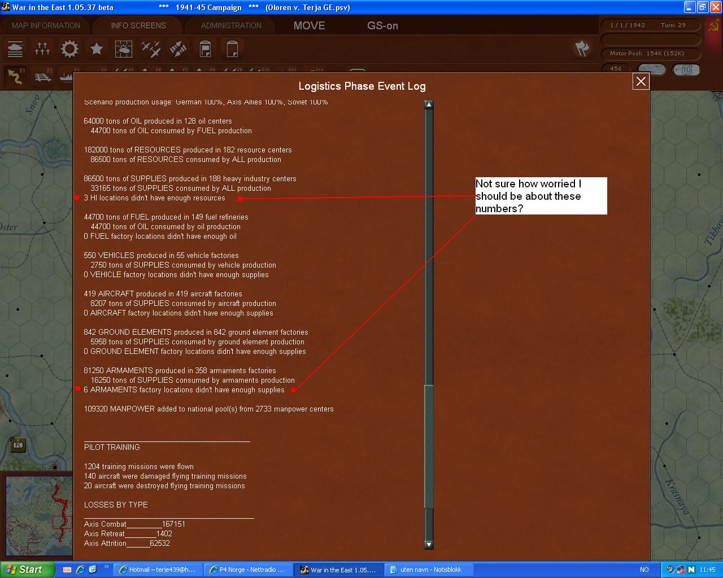Switch to Hotmail taskbar window
The image size is (723, 578).
click(x=157, y=570)
